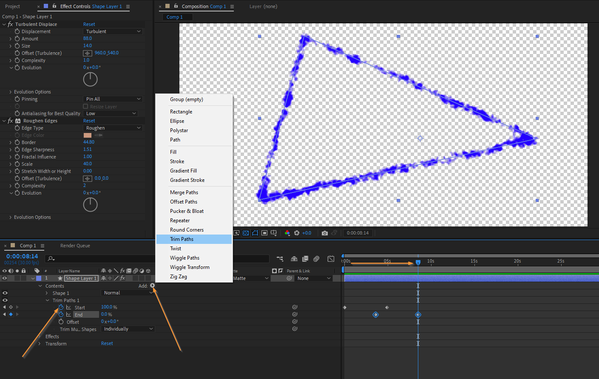This screenshot has height=379, width=599.
Task: Open the Graph Editor in timeline
Action: (331, 259)
